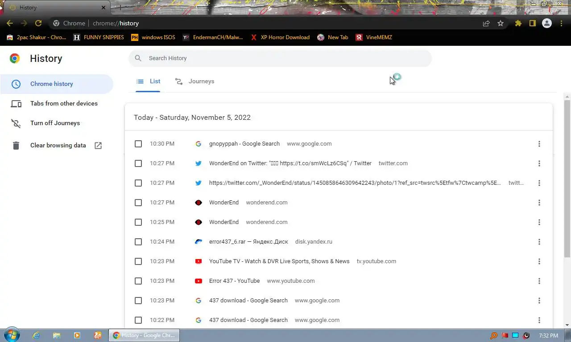Check the gnopyppah Google Search entry checkbox

[x=138, y=144]
